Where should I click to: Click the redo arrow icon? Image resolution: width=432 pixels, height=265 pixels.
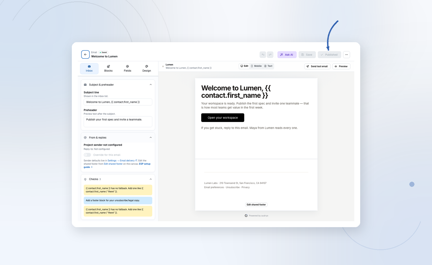270,55
